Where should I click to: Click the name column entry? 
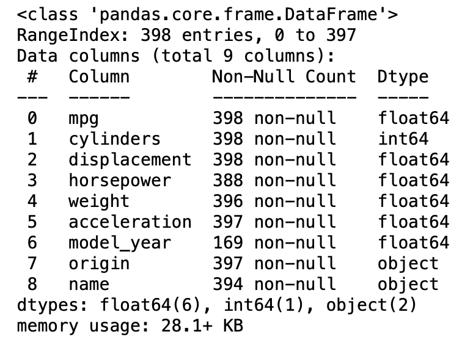point(89,285)
